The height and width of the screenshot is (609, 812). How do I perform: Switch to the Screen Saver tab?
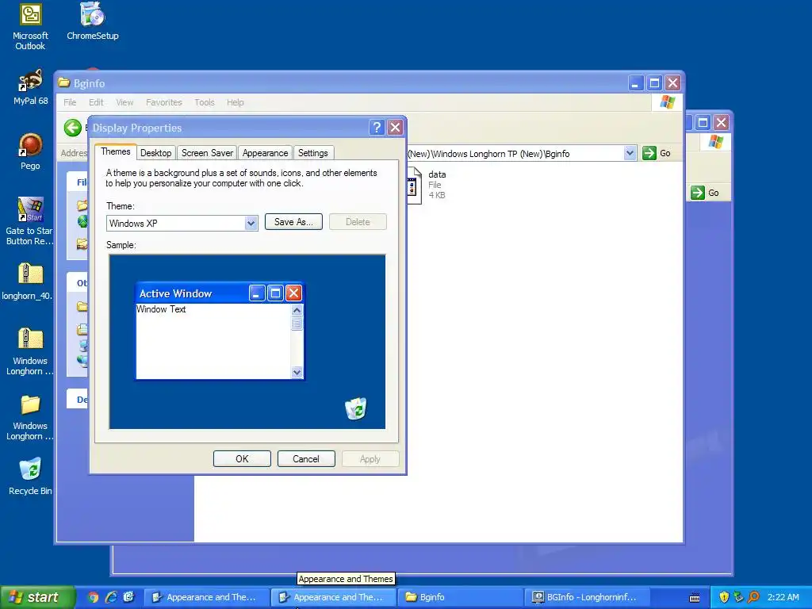click(207, 153)
